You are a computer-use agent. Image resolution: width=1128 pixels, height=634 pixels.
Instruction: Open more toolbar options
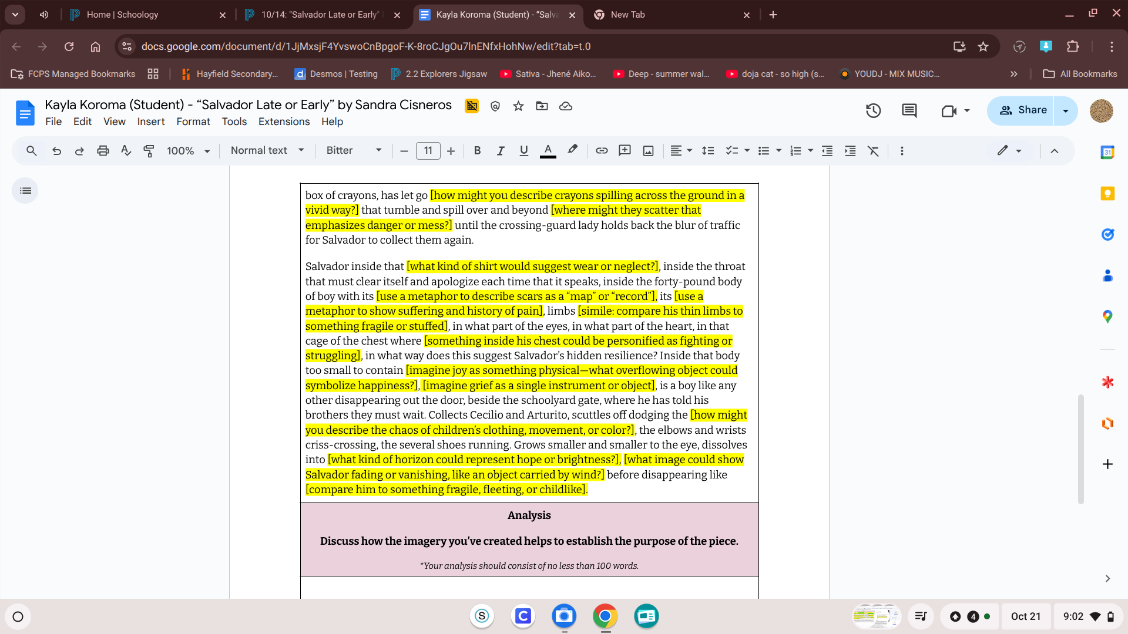[902, 151]
